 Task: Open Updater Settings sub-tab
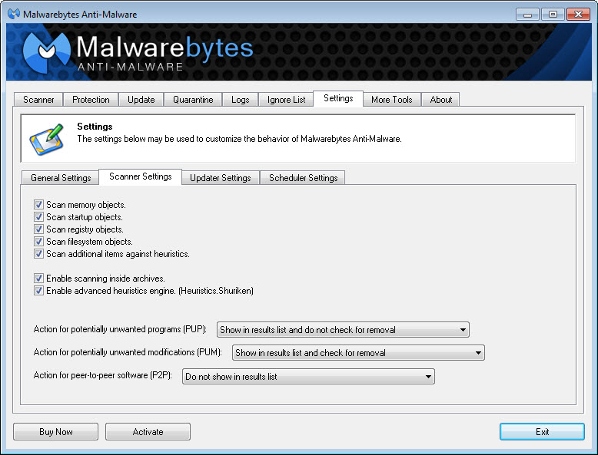pyautogui.click(x=221, y=178)
